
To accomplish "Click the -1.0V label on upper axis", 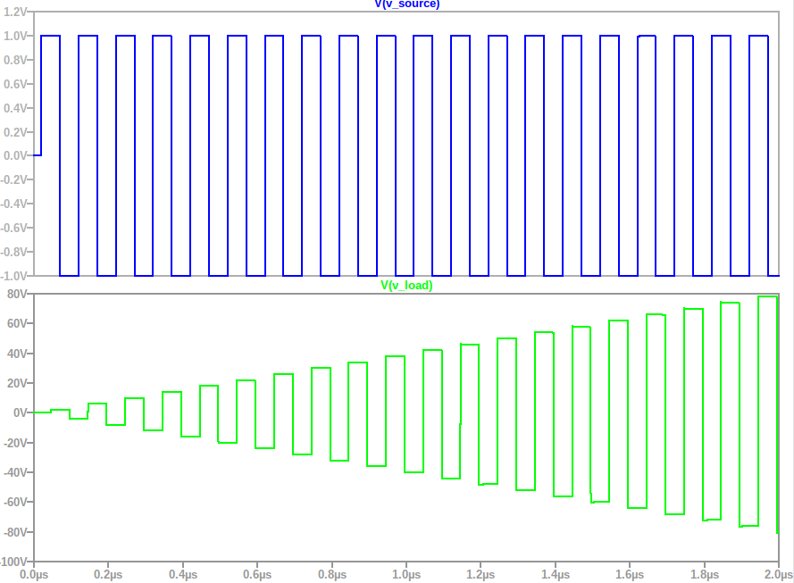I will [x=13, y=276].
